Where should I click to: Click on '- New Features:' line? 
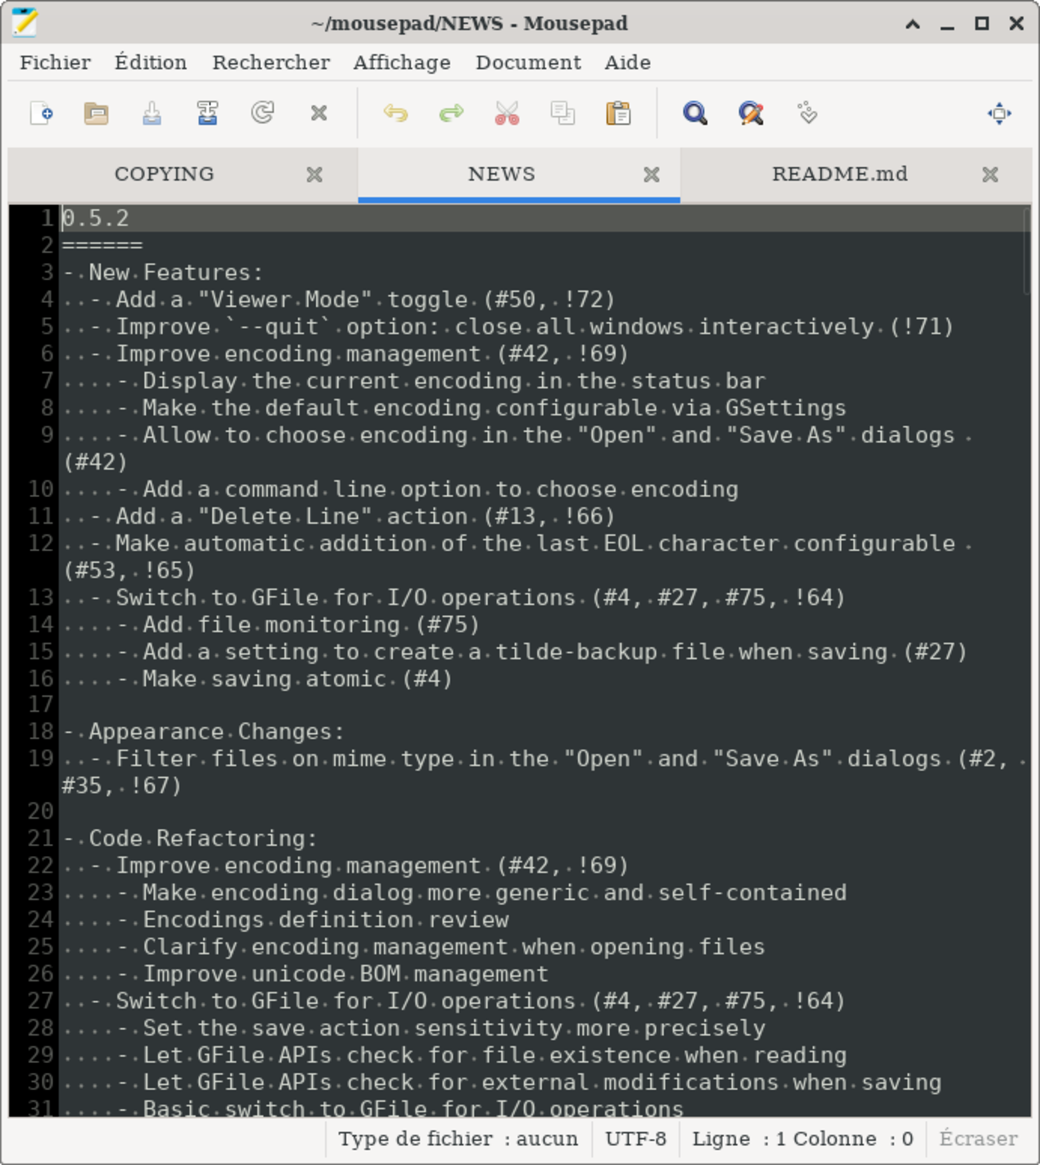(x=163, y=273)
